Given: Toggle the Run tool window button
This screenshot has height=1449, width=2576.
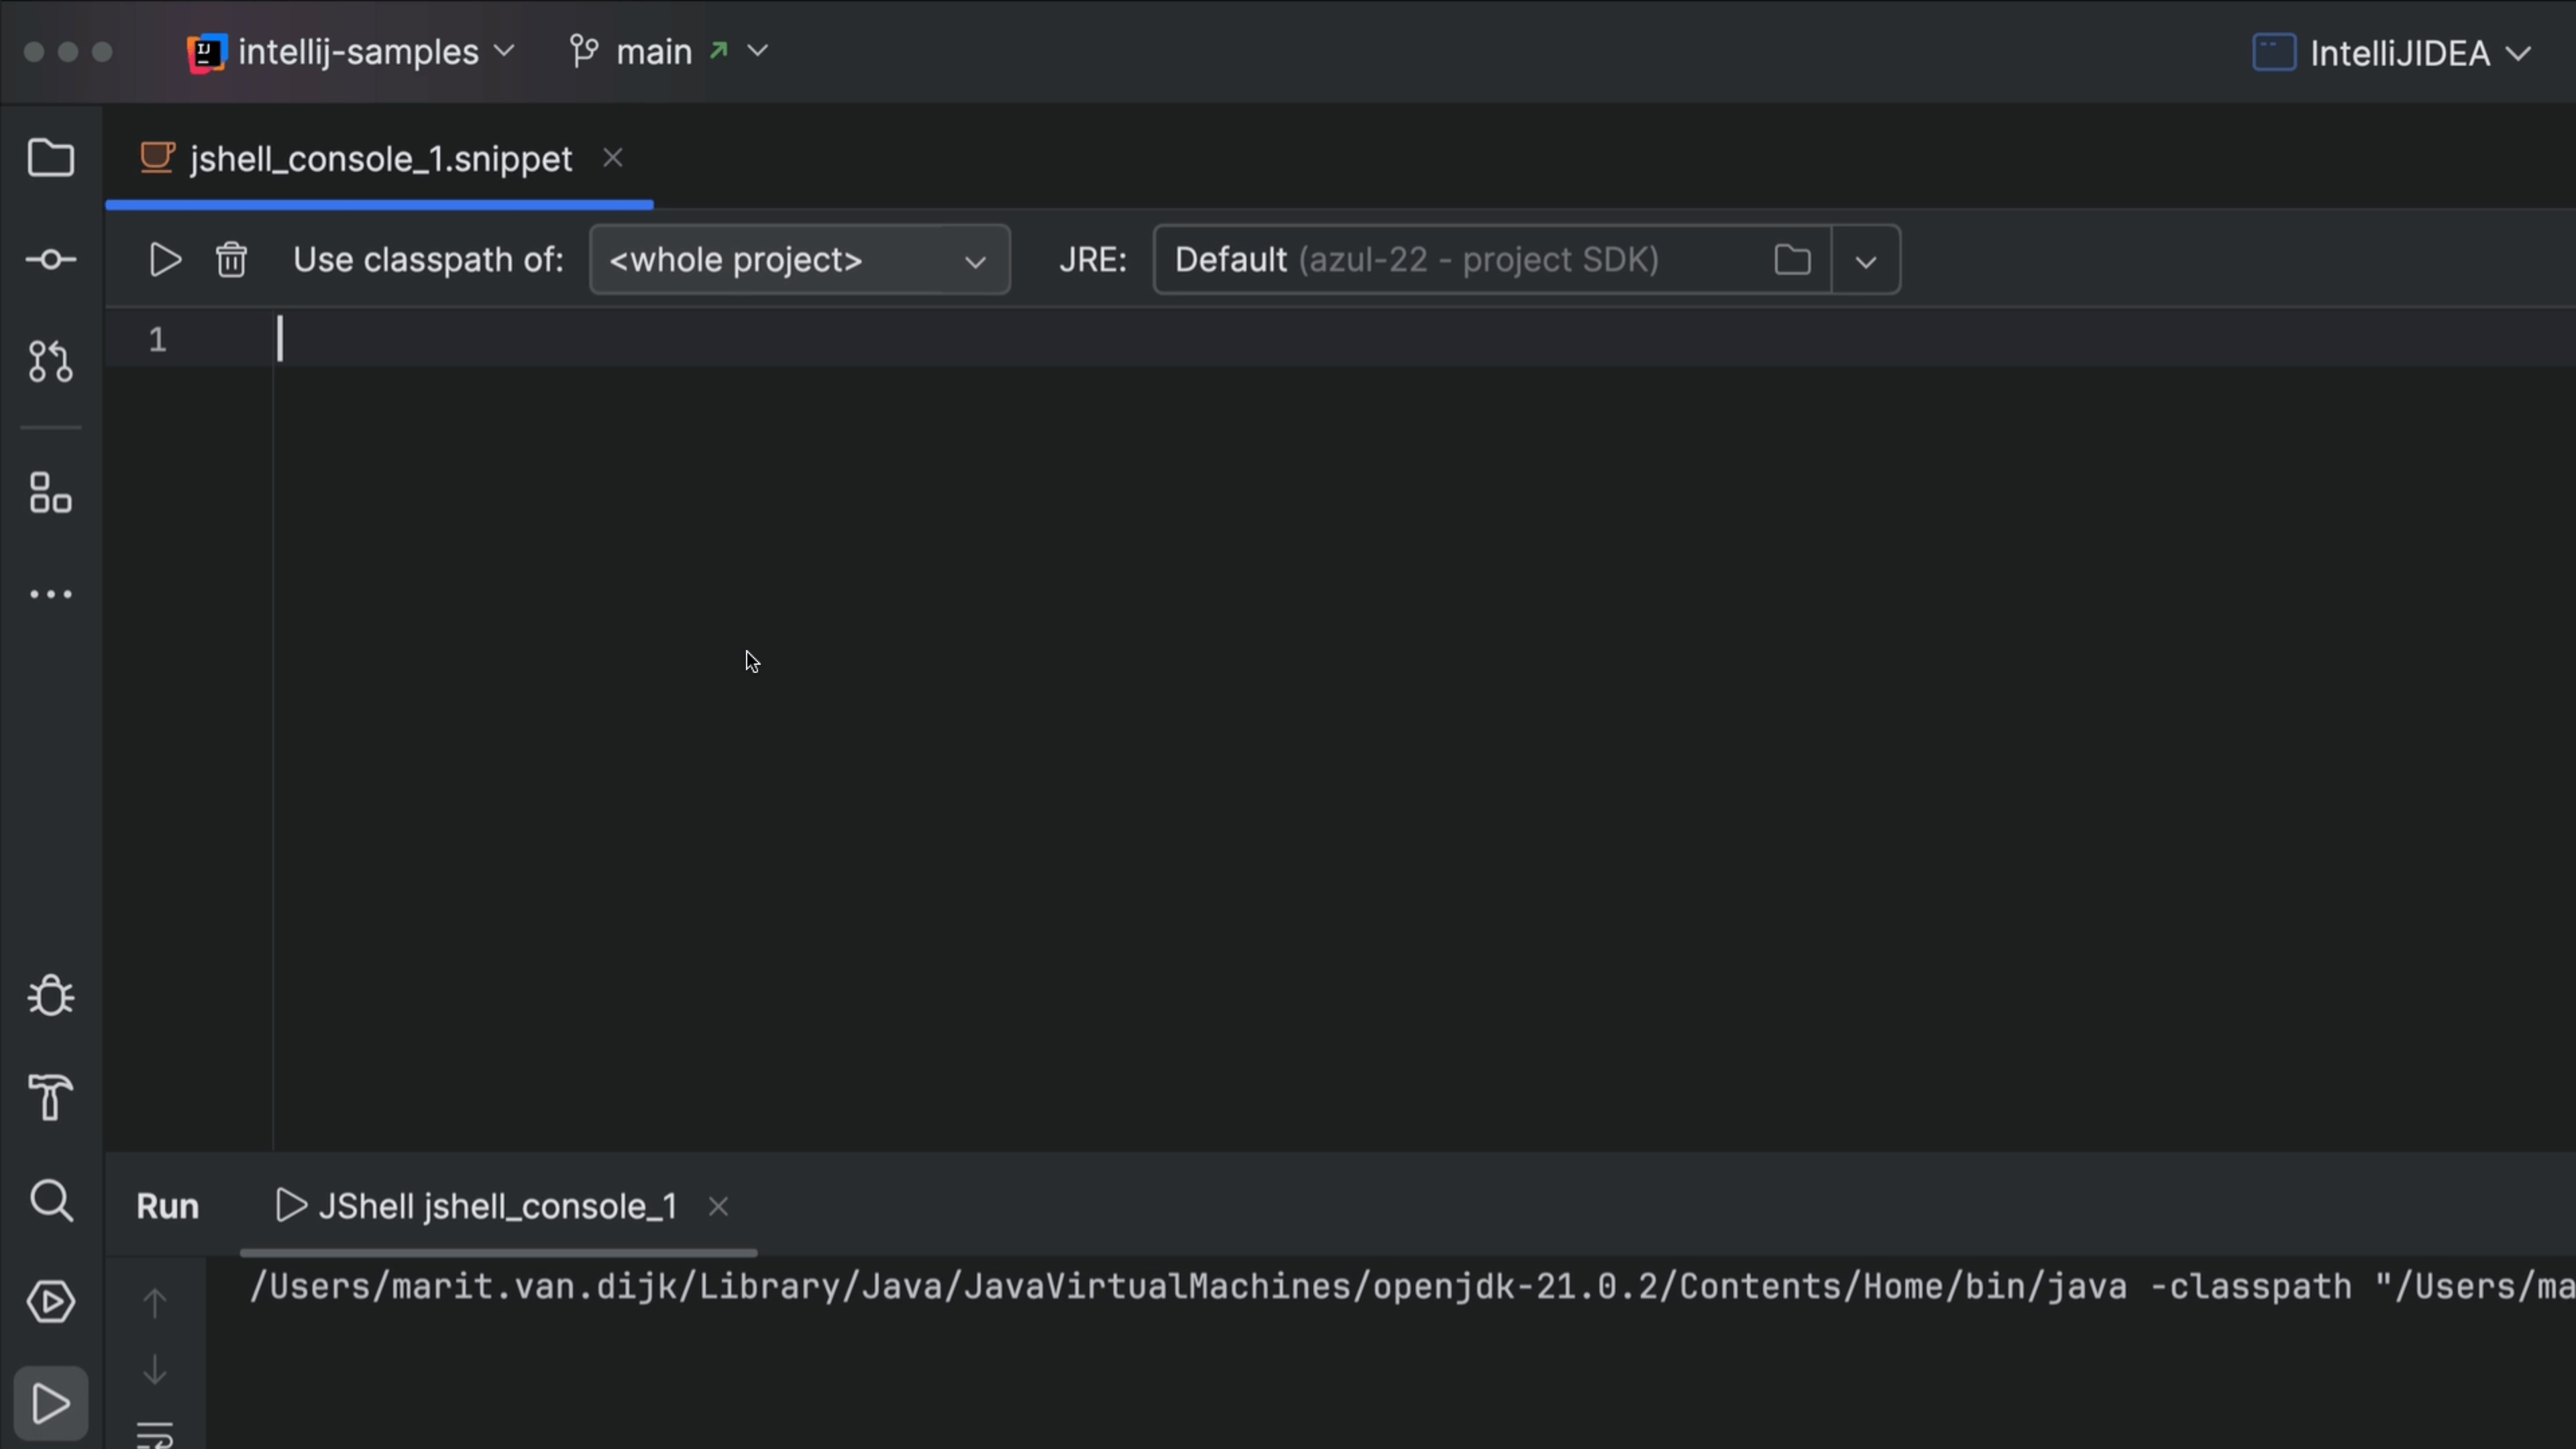Looking at the screenshot, I should tap(50, 1403).
